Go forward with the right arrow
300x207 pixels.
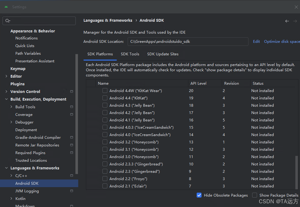[295, 21]
